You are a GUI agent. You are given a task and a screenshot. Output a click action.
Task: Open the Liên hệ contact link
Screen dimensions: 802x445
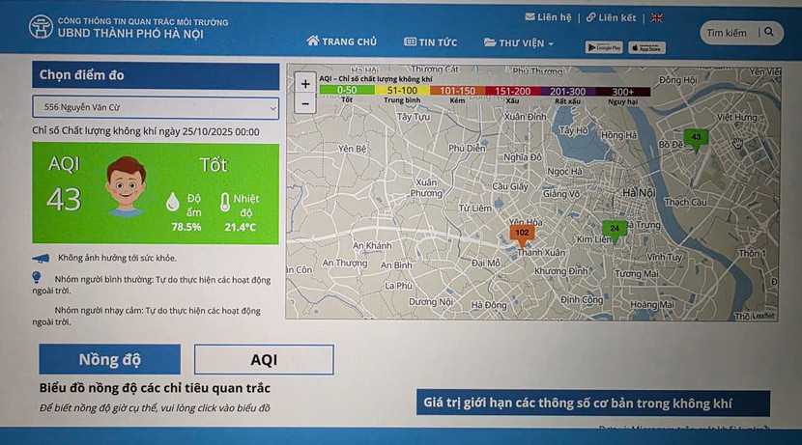pos(548,17)
